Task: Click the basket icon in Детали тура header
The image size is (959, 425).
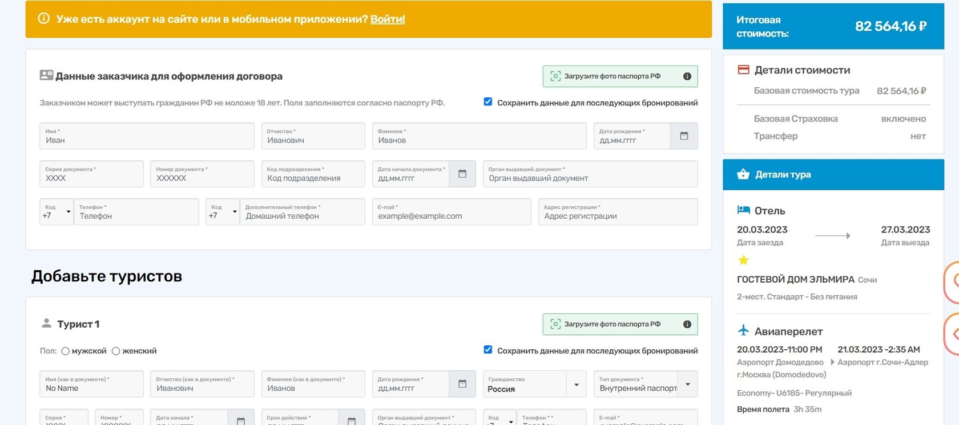Action: point(743,174)
